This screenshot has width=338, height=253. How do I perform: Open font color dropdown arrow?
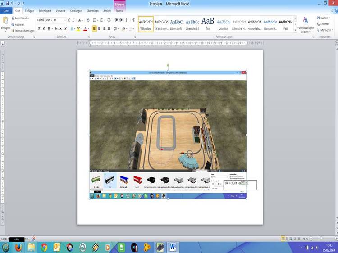tap(89, 28)
